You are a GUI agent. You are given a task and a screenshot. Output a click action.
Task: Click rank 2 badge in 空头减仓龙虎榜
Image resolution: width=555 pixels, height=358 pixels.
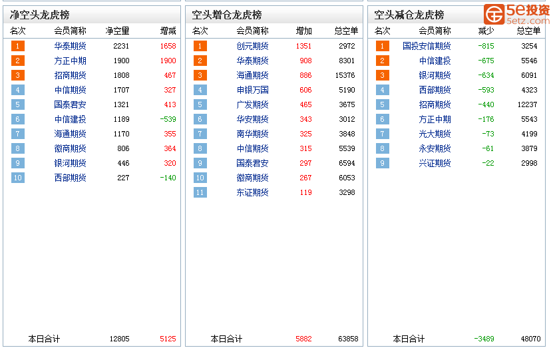tap(382, 61)
